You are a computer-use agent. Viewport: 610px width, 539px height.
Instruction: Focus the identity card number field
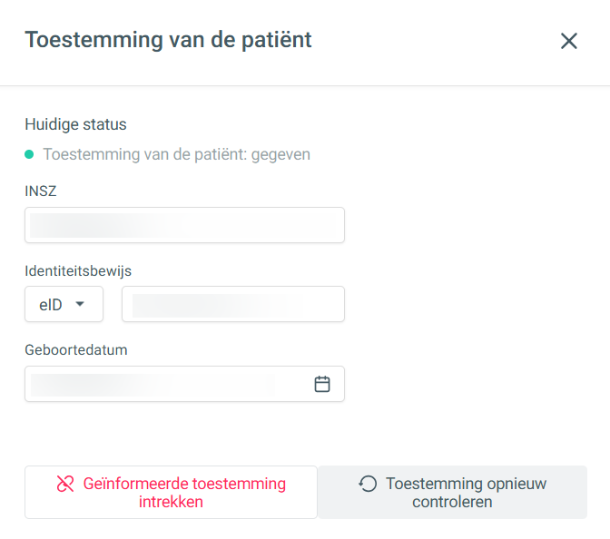tap(233, 304)
